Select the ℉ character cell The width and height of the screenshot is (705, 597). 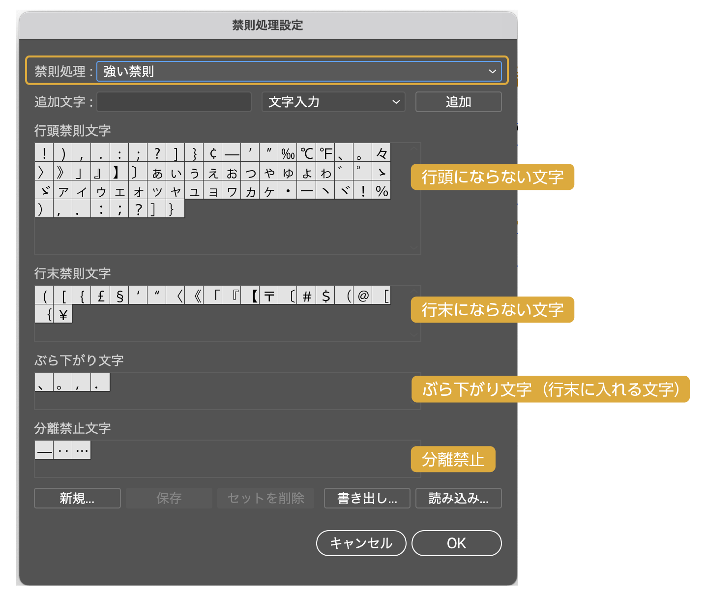(x=325, y=152)
